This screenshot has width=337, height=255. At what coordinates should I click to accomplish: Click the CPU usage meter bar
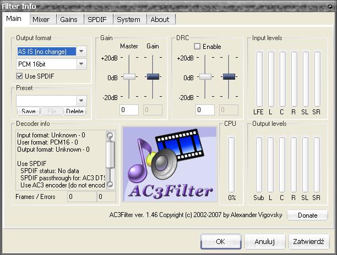click(231, 165)
